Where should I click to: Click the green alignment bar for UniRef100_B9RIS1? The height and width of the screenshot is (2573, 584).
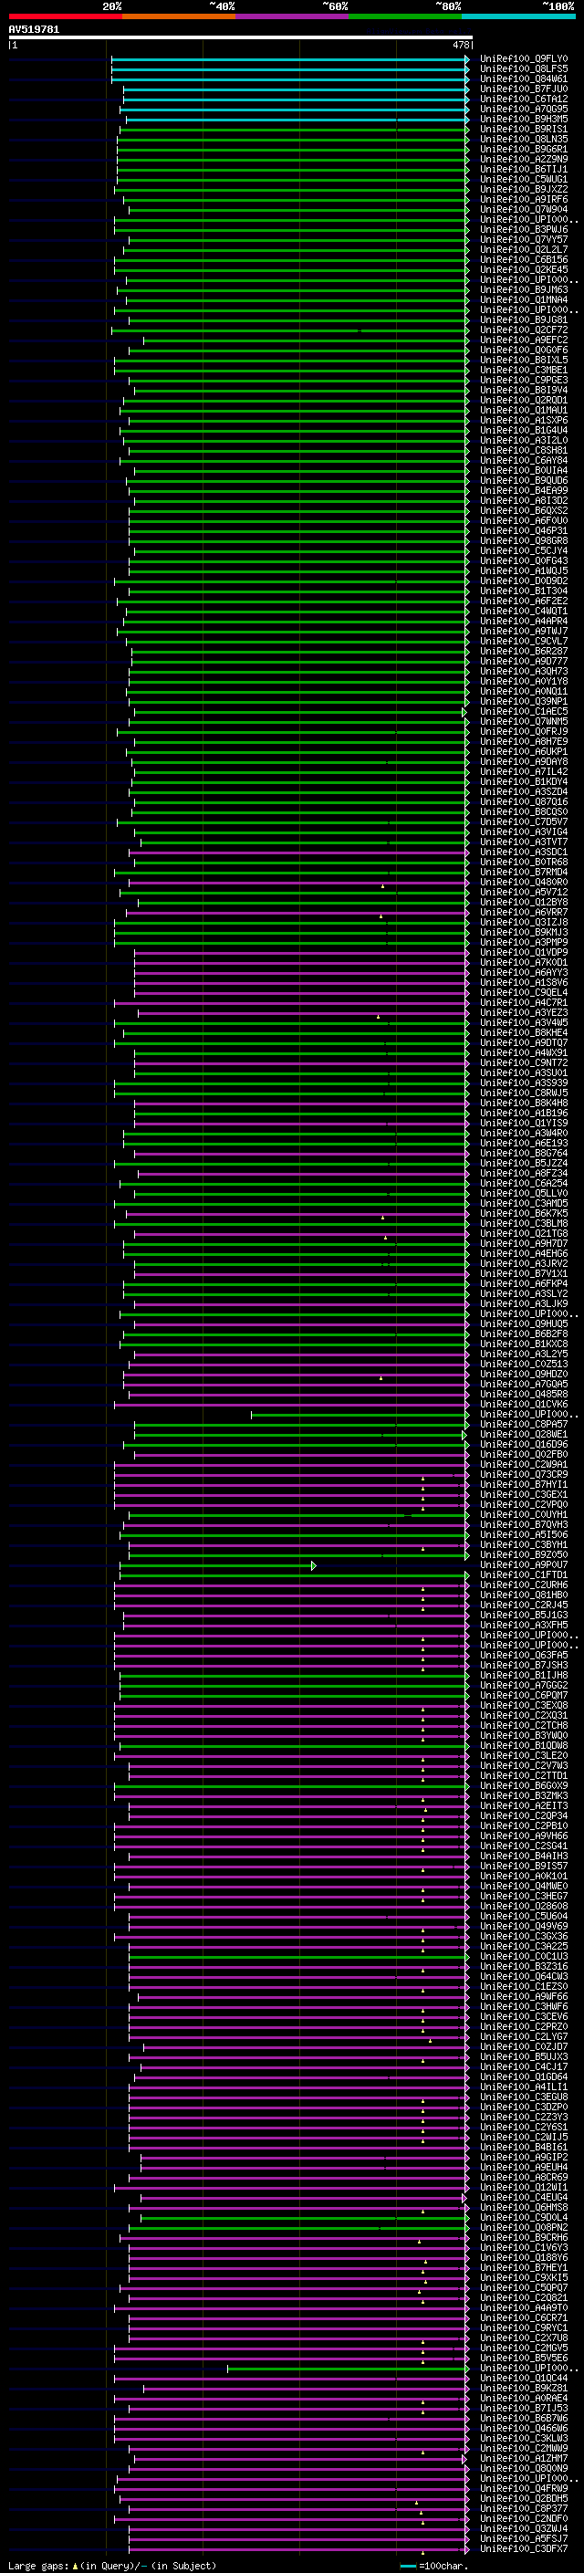pos(295,129)
